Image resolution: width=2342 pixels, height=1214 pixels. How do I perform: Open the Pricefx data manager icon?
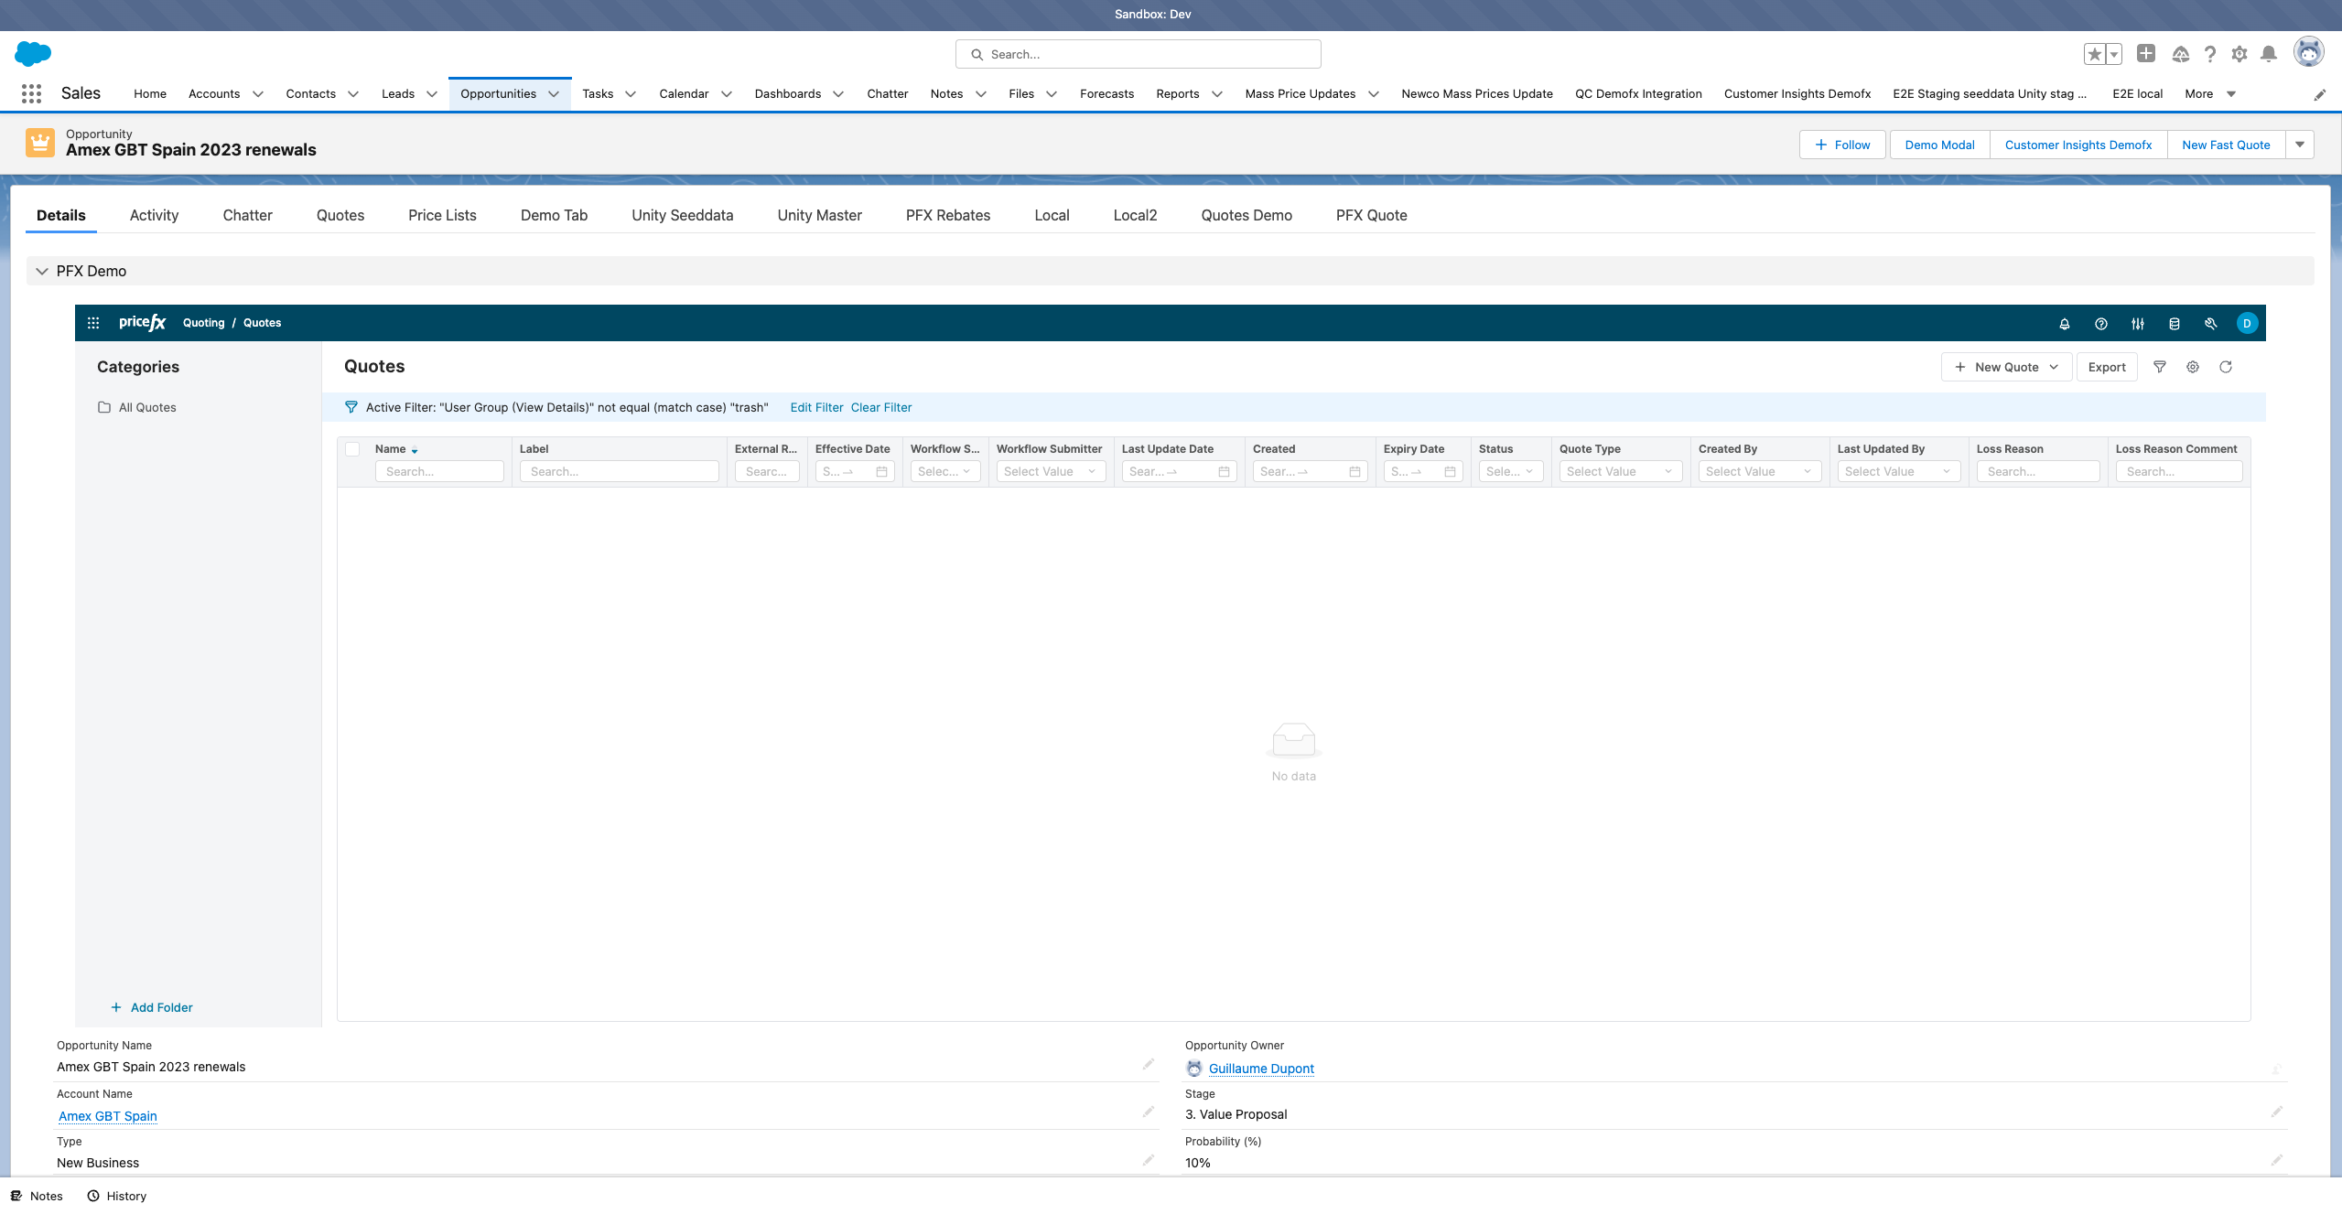coord(2174,323)
